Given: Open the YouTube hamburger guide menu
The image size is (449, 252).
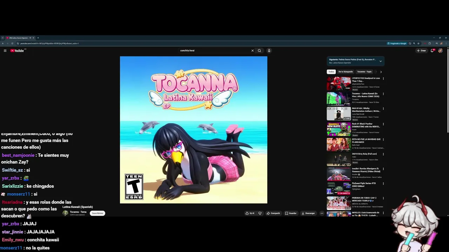Looking at the screenshot, I should point(5,51).
